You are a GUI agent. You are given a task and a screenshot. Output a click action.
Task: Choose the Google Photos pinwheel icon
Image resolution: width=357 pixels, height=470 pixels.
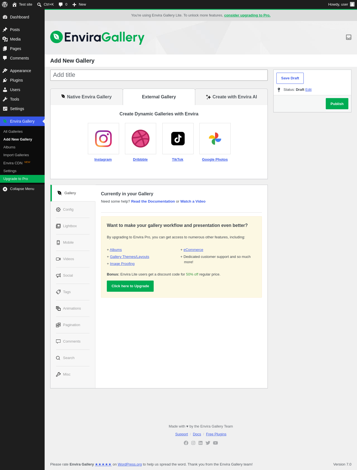(x=215, y=139)
